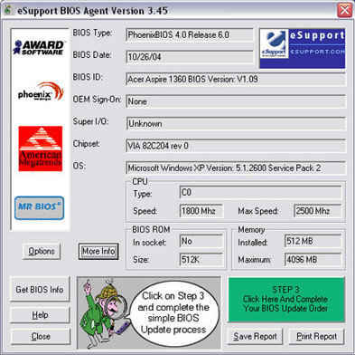The image size is (355, 355).
Task: Click the 'Installed:' memory label
Action: pyautogui.click(x=253, y=243)
